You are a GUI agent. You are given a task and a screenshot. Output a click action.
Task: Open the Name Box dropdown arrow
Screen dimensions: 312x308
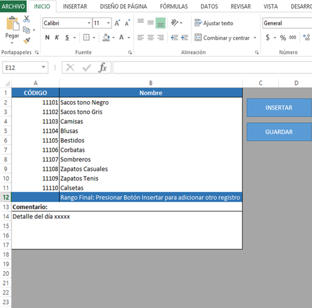tap(44, 68)
